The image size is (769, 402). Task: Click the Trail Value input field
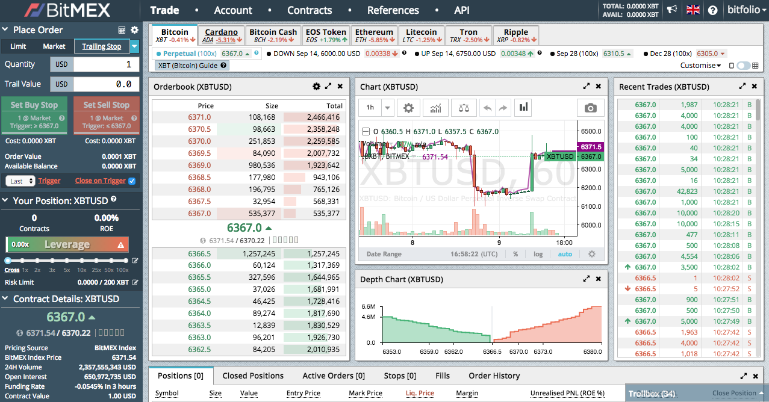106,84
